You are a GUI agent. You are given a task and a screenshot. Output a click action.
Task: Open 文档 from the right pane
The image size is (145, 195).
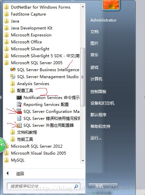click(94, 31)
